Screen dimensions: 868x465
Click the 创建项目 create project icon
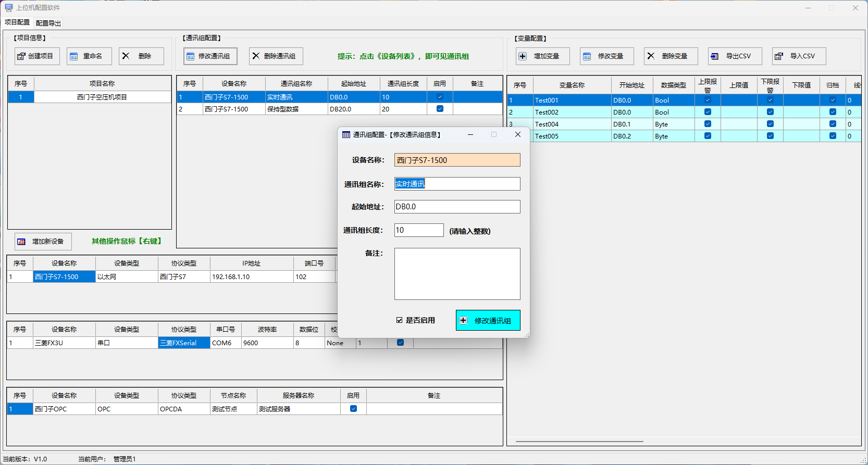point(21,56)
